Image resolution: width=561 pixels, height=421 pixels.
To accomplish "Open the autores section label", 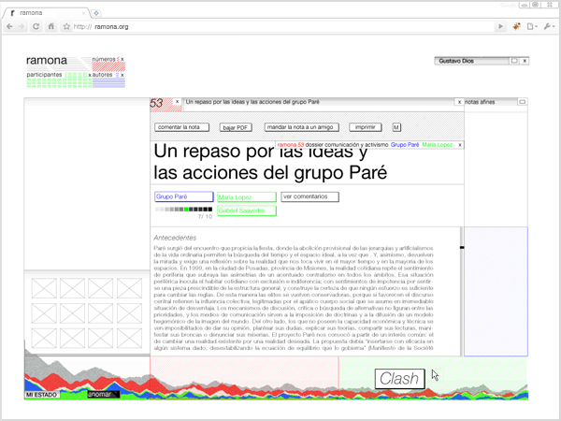I will [102, 75].
